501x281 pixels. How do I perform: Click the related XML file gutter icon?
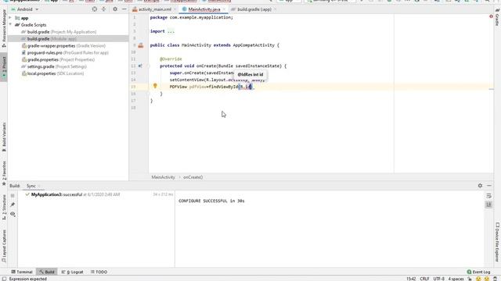[141, 45]
